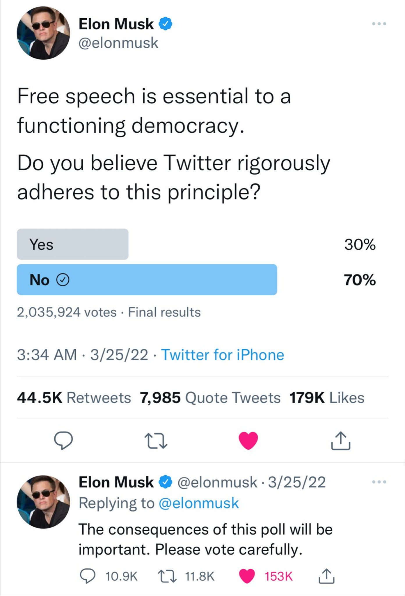Open the reply author's avatar thumbnail
405x596 pixels.
[43, 502]
